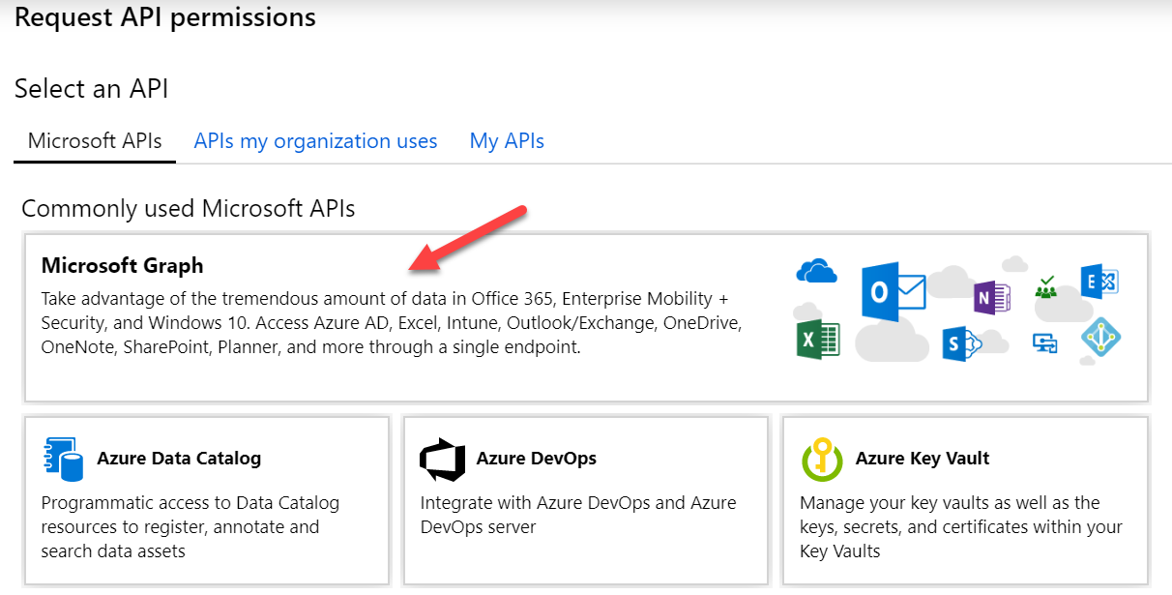This screenshot has width=1172, height=595.
Task: Click the purple OneNote icon
Action: coord(991,298)
